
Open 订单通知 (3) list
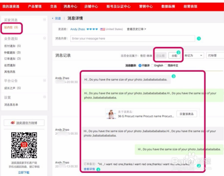(13, 59)
